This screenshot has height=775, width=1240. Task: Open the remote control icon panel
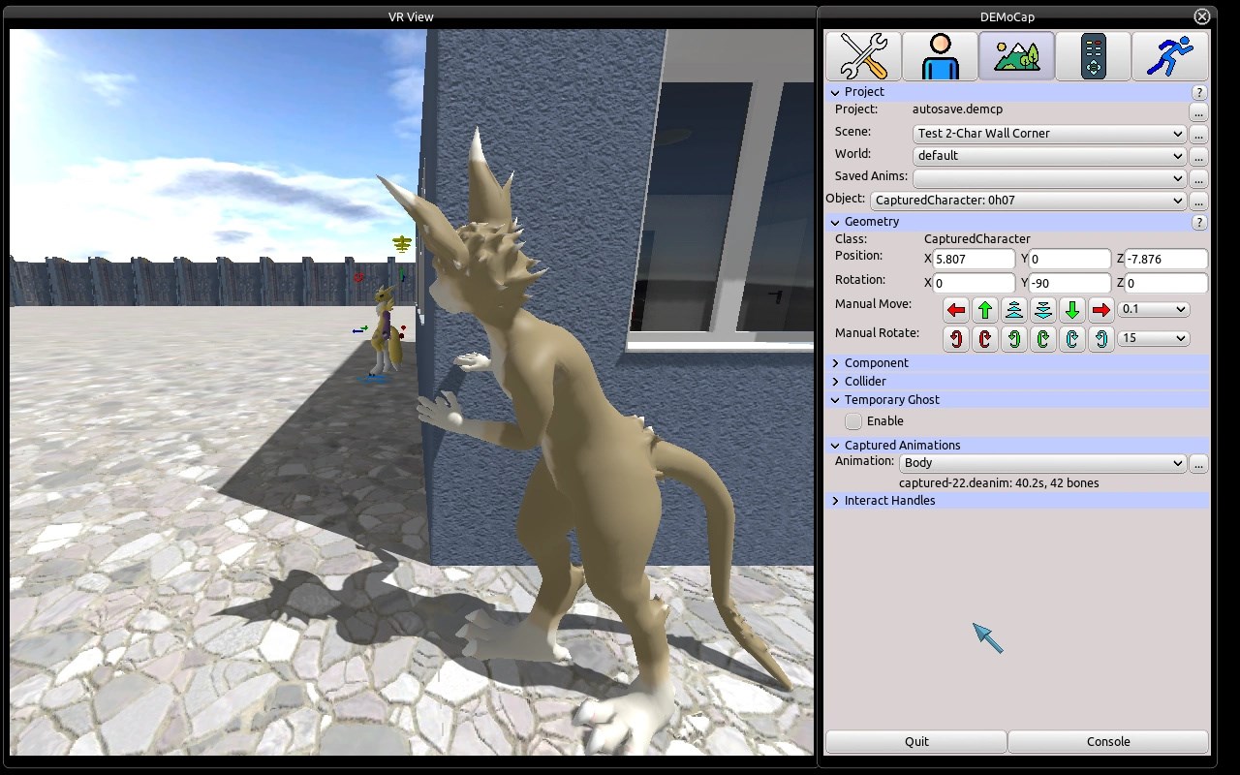pos(1093,55)
